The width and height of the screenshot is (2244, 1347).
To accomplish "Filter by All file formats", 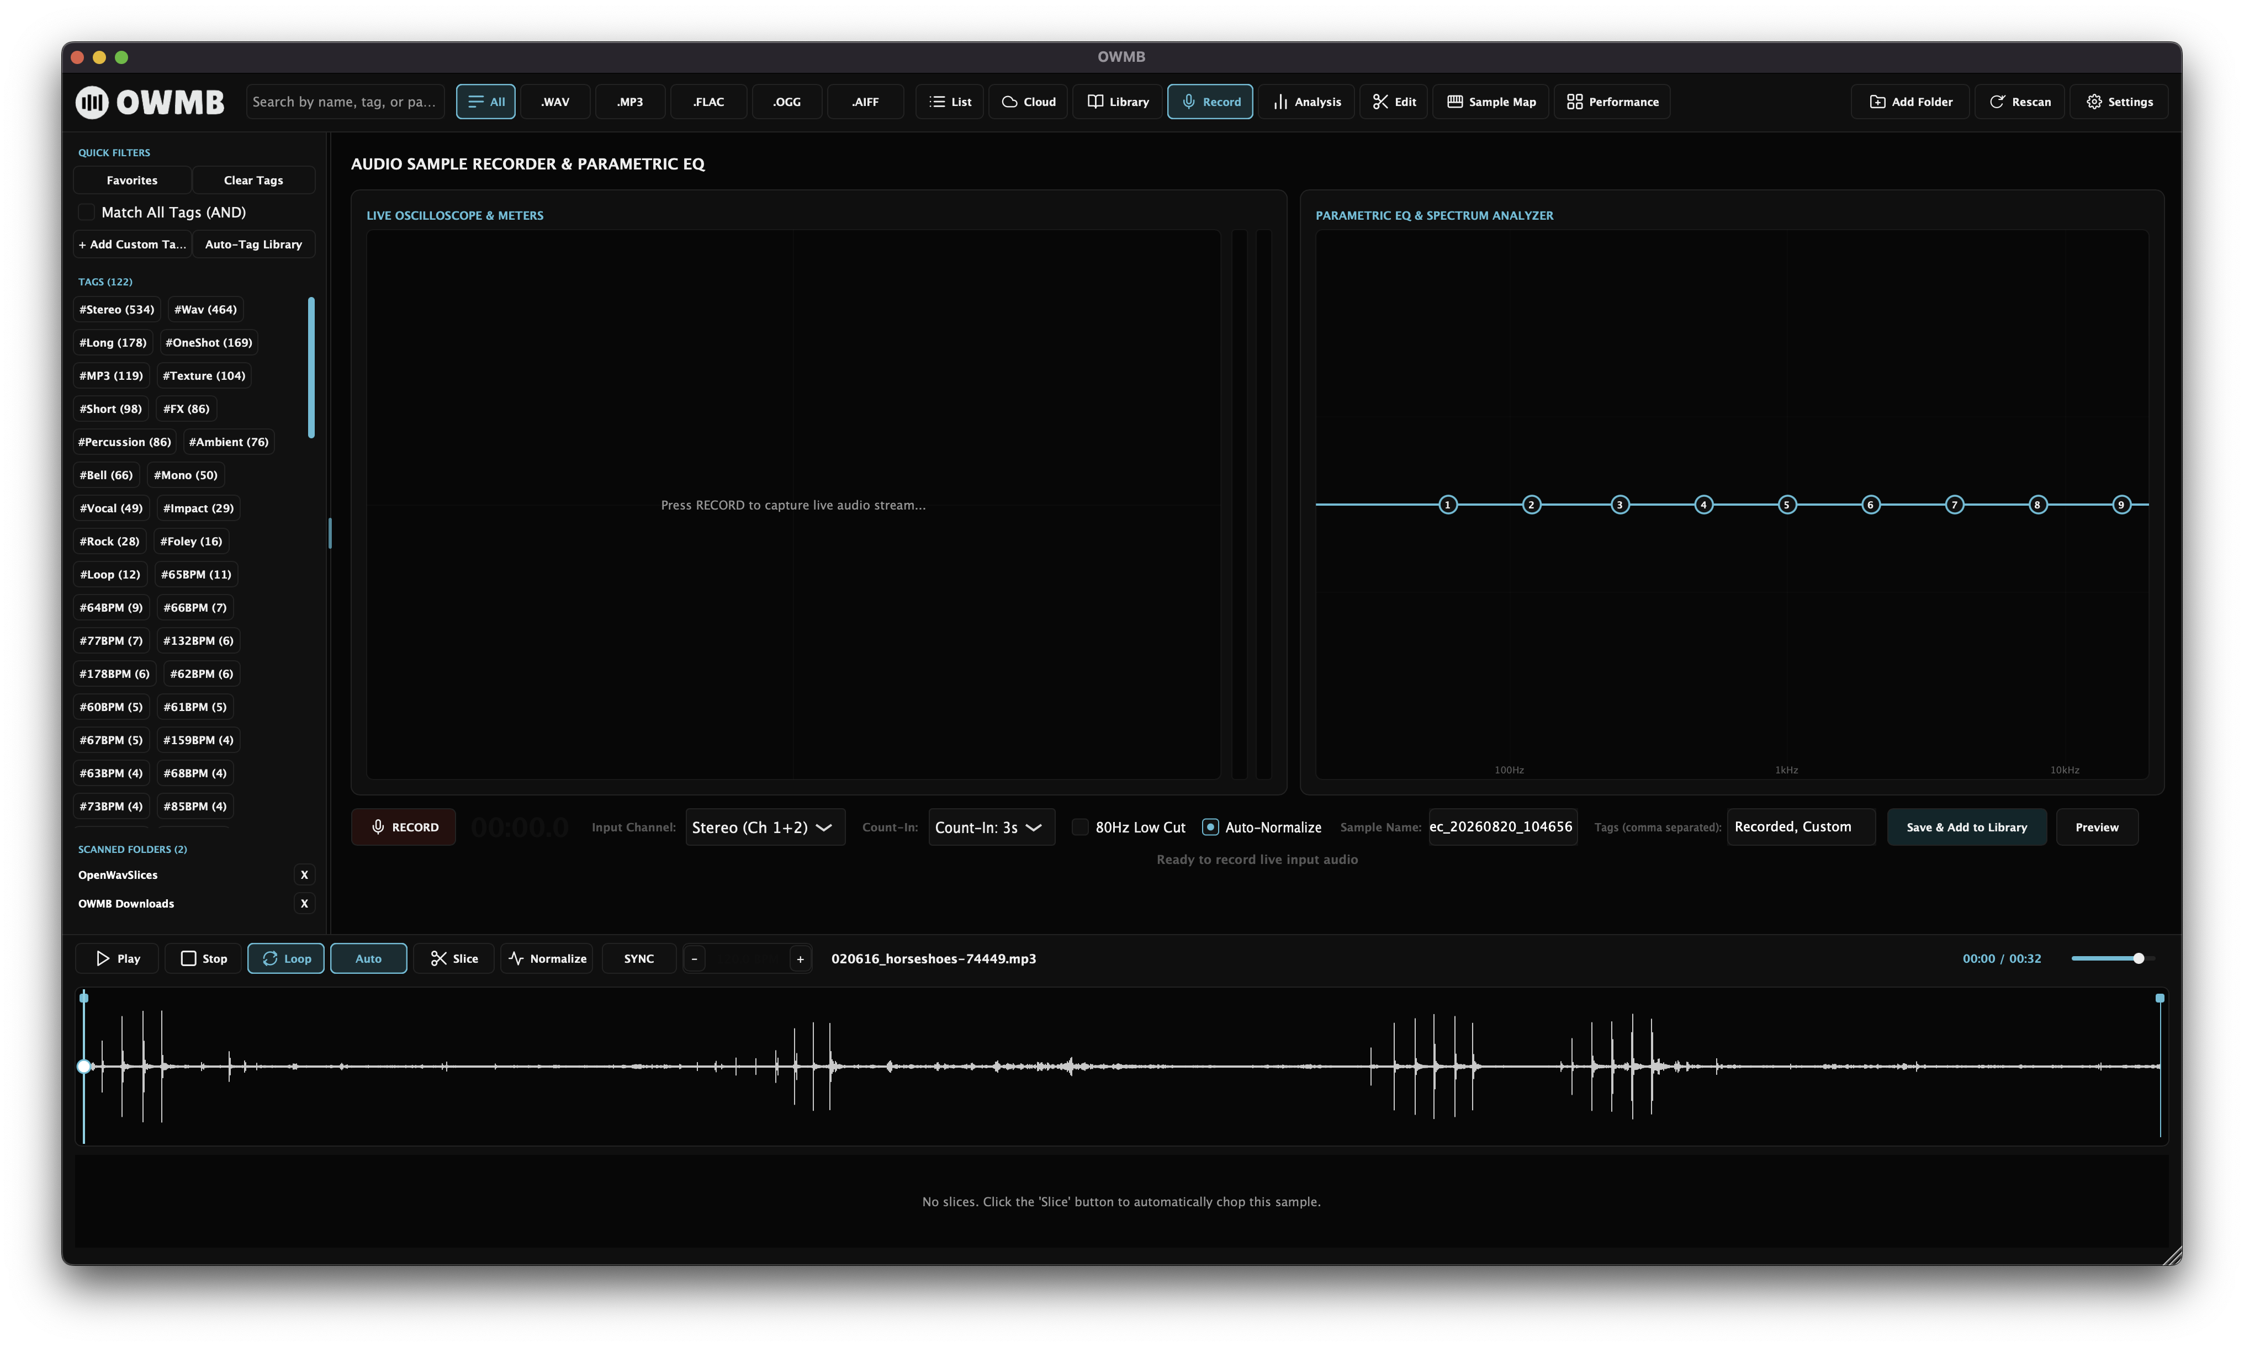I will 486,102.
